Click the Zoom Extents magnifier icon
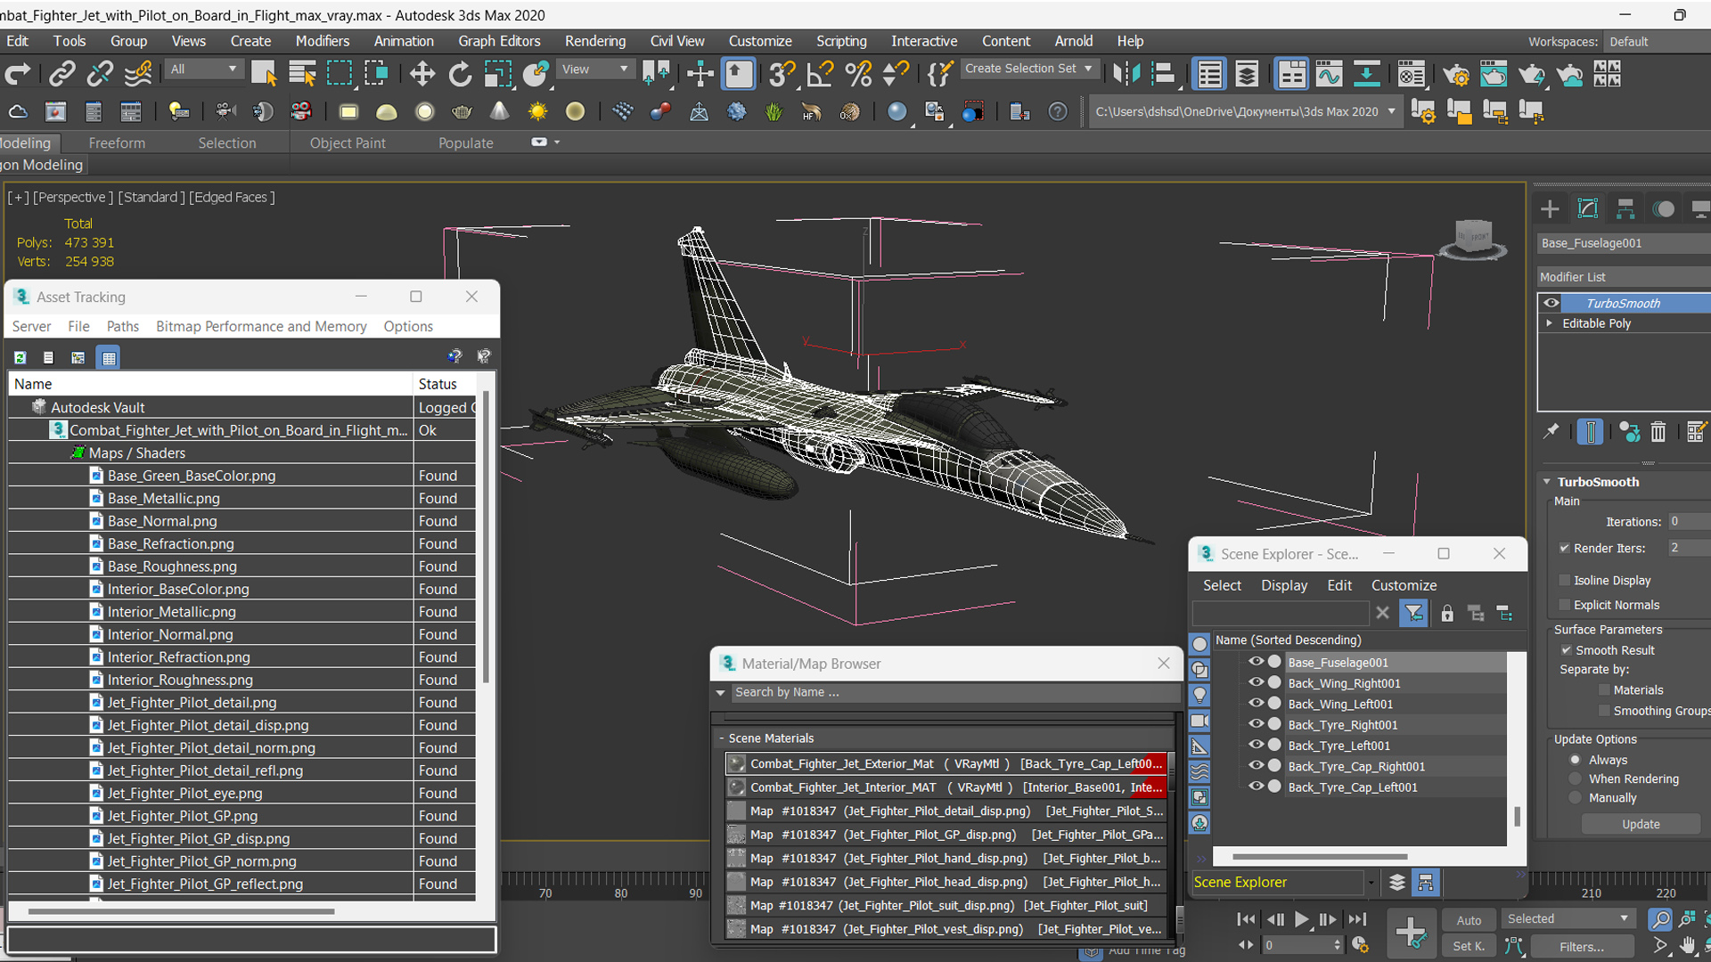The image size is (1711, 962). tap(1659, 919)
